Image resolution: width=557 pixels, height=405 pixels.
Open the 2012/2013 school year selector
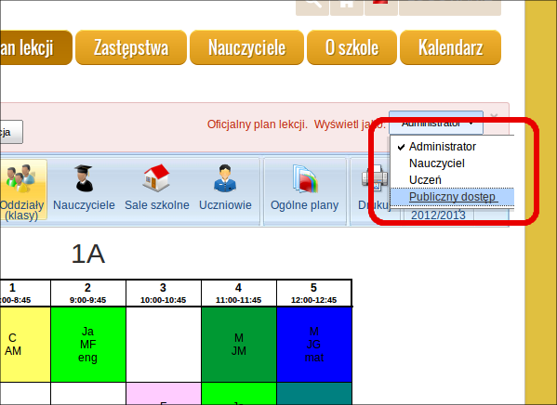coord(438,216)
